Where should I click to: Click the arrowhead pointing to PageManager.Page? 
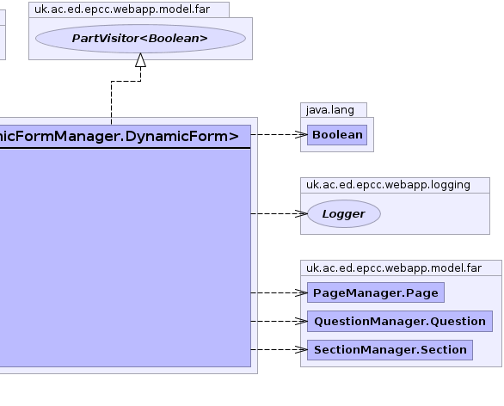click(x=301, y=292)
